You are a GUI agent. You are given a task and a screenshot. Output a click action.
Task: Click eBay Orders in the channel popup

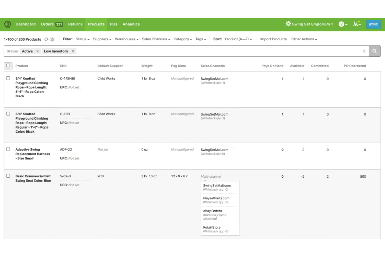(x=212, y=211)
